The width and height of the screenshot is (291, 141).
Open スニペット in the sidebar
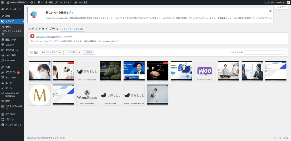point(12,77)
